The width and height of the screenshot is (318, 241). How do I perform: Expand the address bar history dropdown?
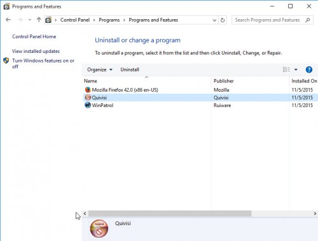coord(214,20)
